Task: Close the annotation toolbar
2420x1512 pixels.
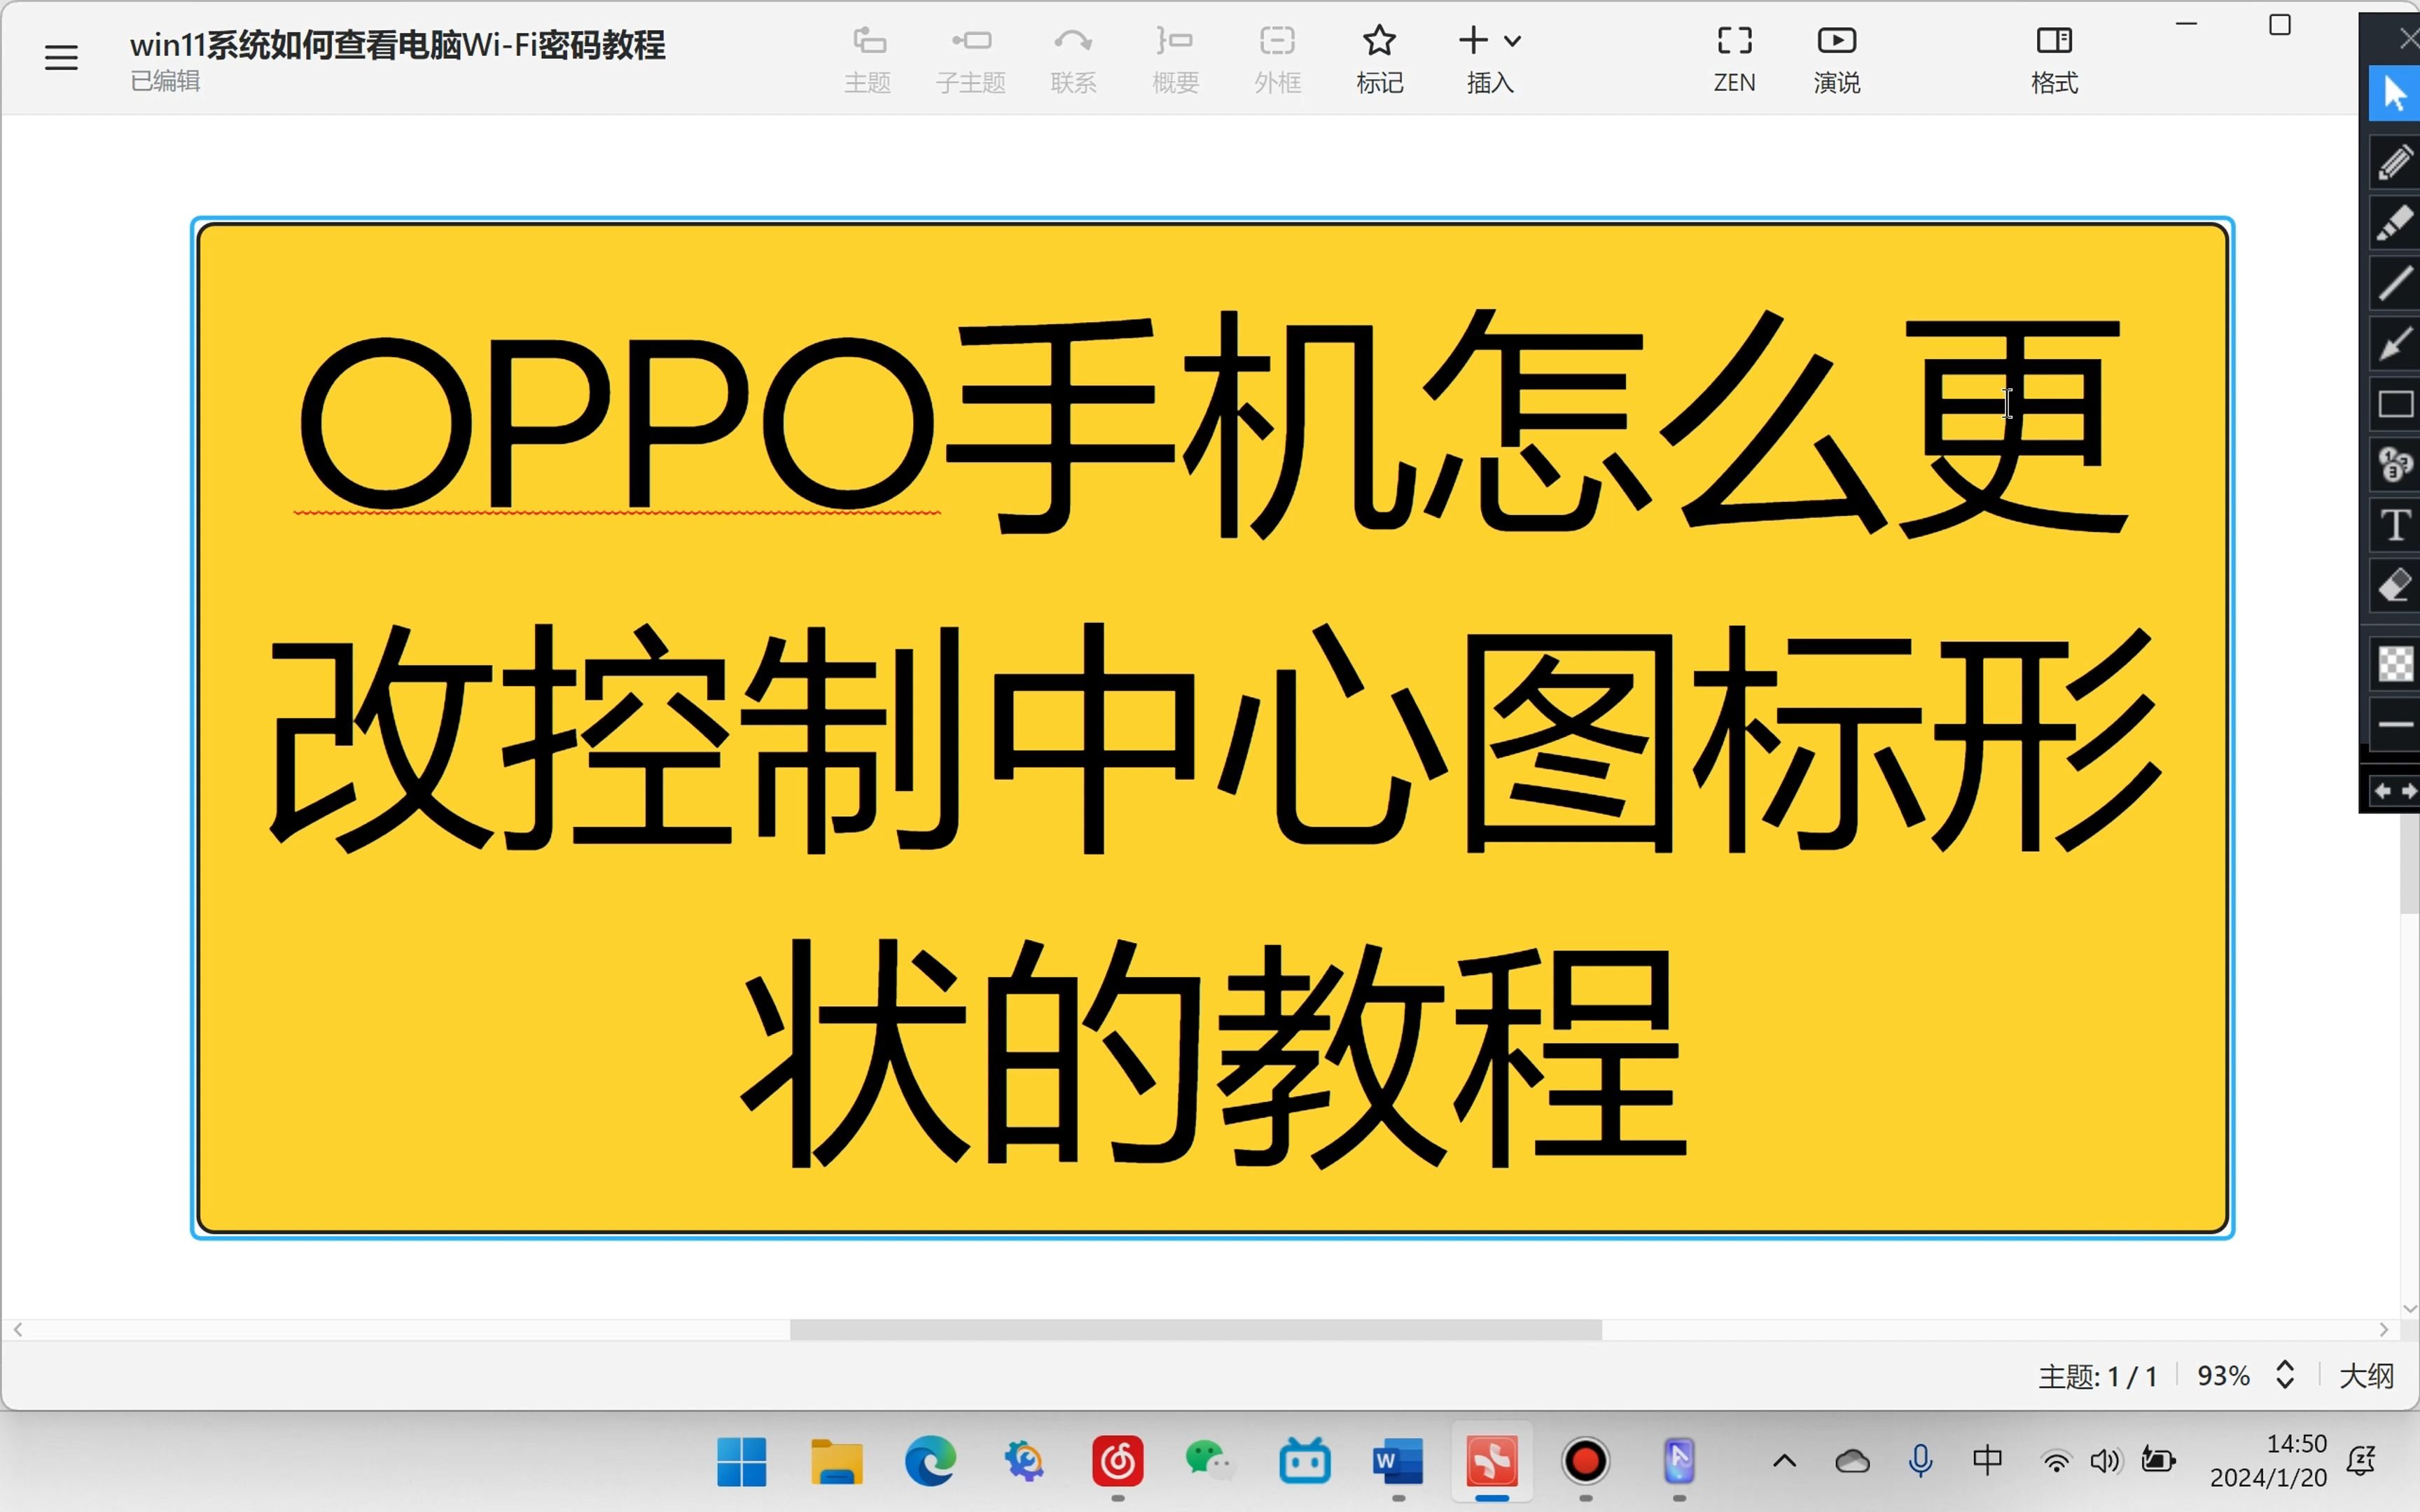Action: point(2409,39)
